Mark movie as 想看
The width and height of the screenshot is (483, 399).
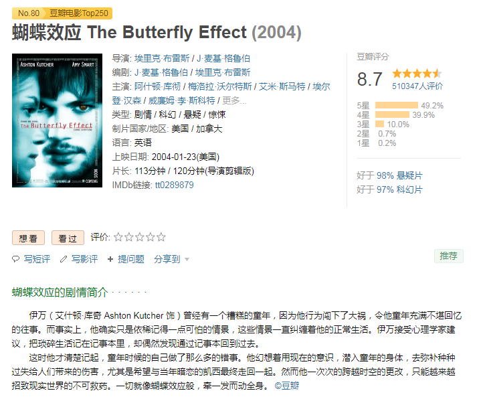(x=28, y=238)
